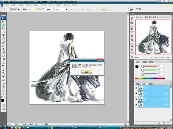Choose Add to selection mode icon
This screenshot has width=173, height=129.
13,9
